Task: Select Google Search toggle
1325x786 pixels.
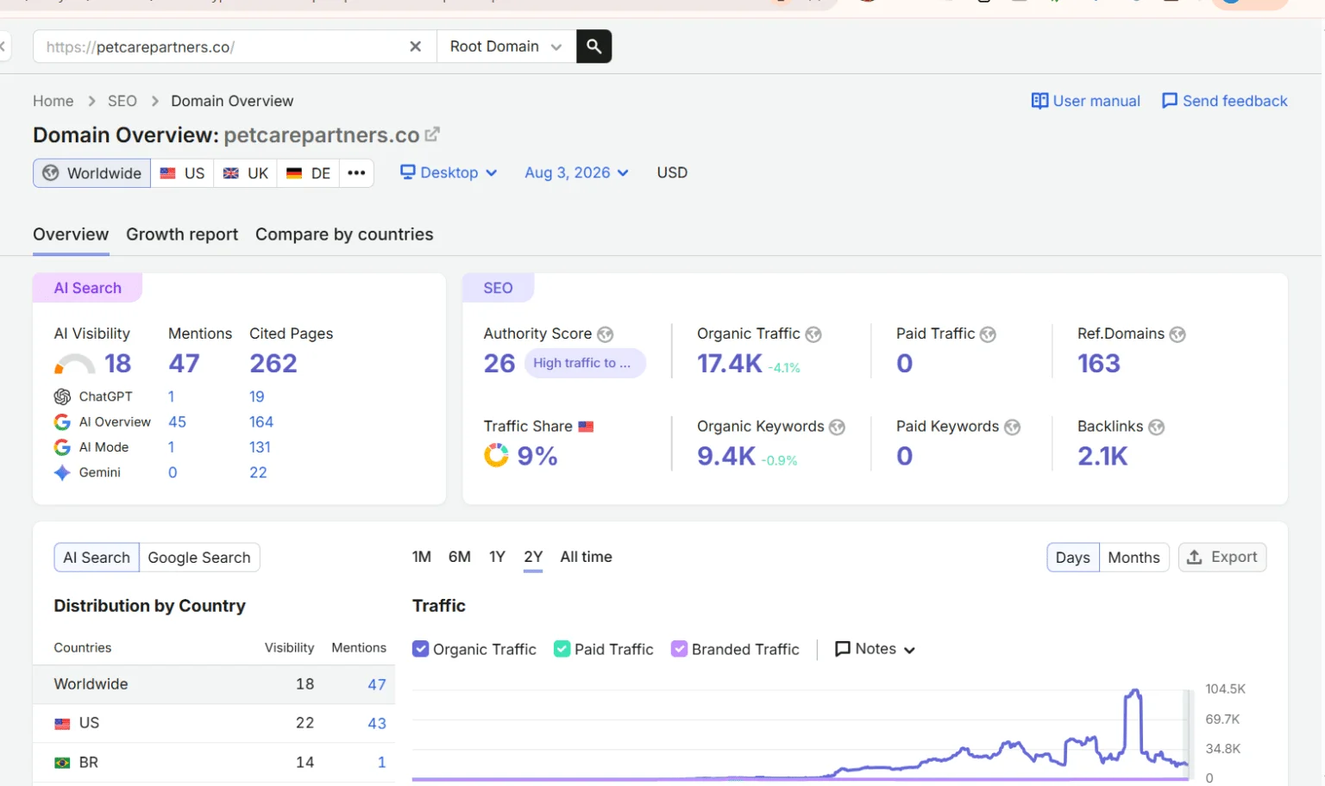Action: pos(199,558)
